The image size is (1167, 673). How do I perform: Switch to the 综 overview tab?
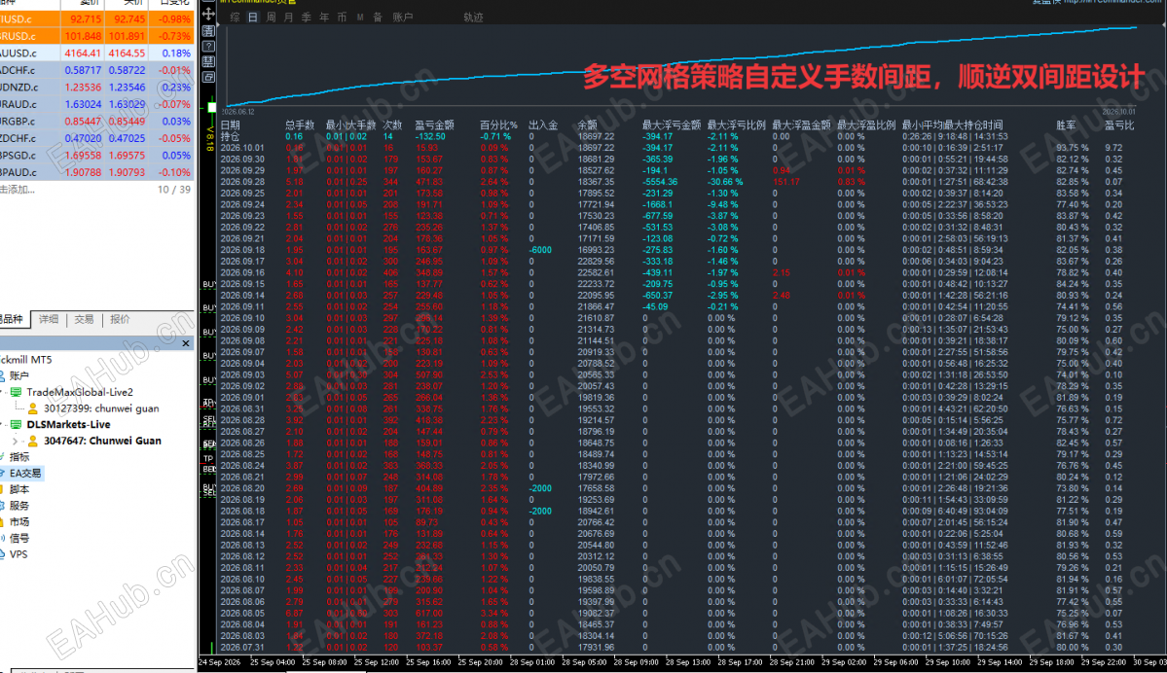pyautogui.click(x=236, y=18)
